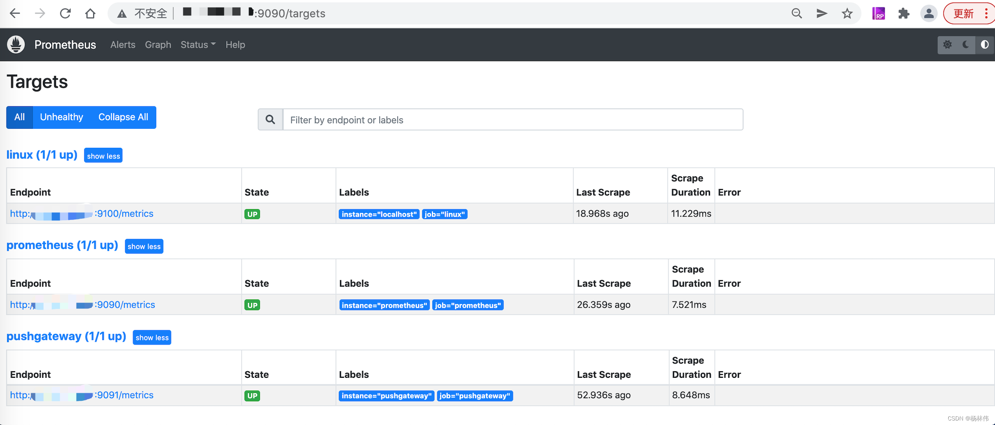The image size is (995, 425).
Task: Click the send-to-device icon in the address bar
Action: [821, 13]
